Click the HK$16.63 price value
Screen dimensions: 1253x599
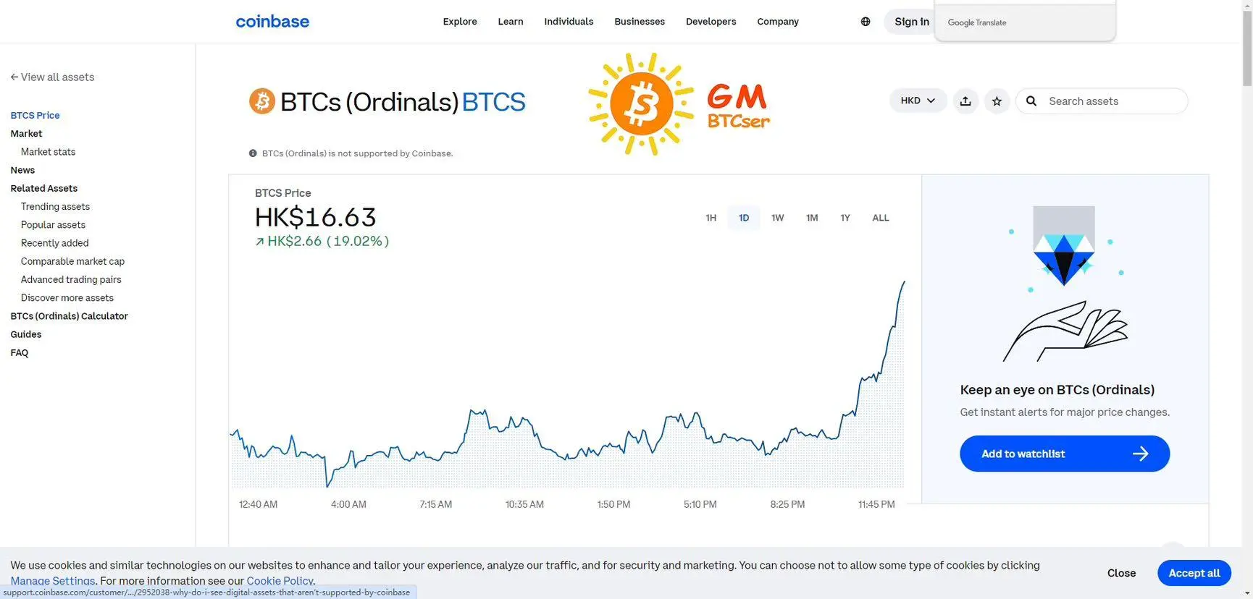[x=315, y=217]
